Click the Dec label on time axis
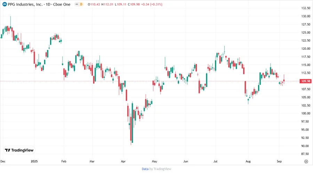This screenshot has width=313, height=173. (x=3, y=161)
